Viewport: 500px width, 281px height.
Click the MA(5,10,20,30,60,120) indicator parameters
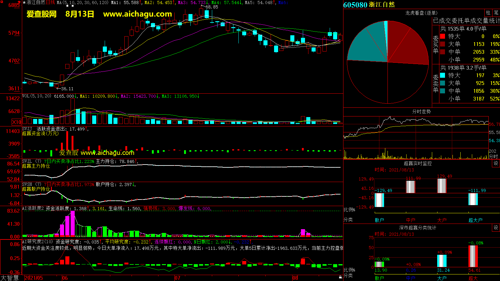[82, 2]
